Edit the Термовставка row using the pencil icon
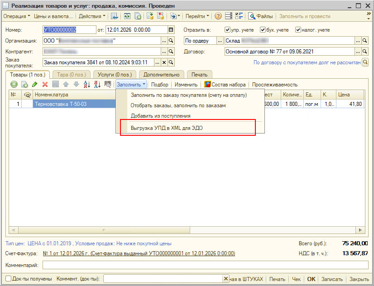The width and height of the screenshot is (374, 286). (35, 84)
